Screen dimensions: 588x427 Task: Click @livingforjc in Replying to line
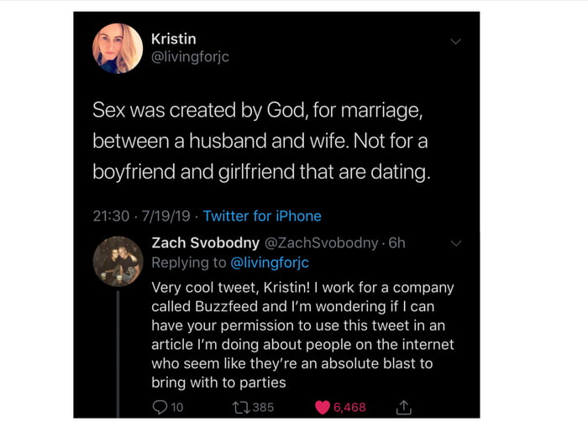[269, 263]
